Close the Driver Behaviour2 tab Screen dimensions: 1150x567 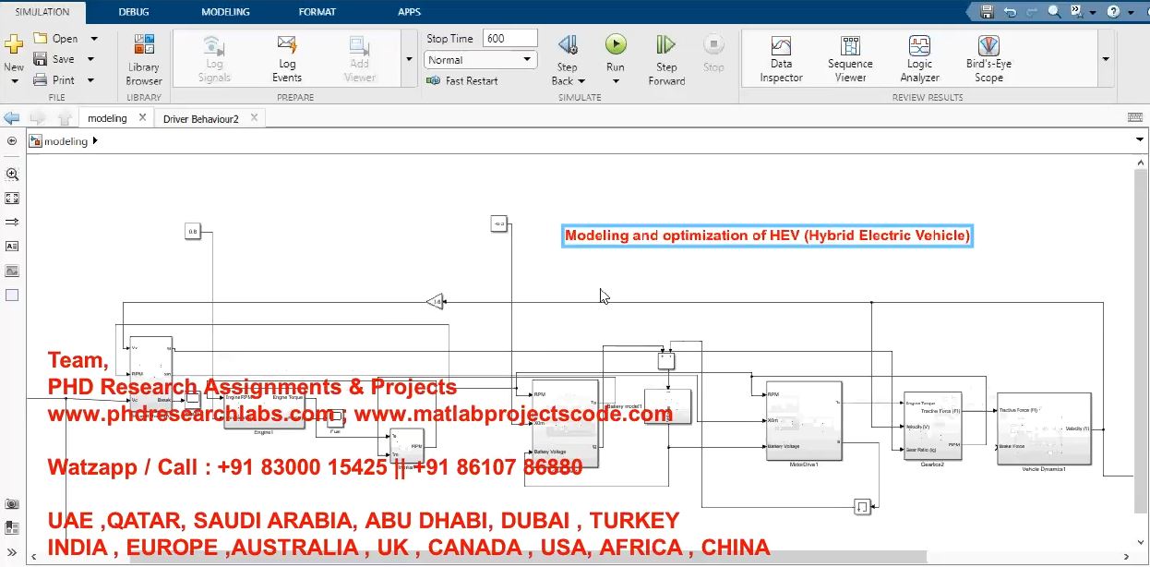[x=254, y=117]
